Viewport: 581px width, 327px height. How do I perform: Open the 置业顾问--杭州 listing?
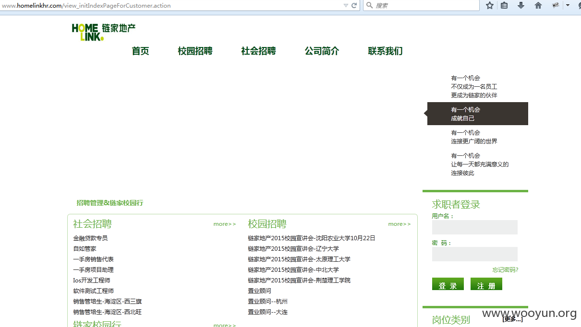click(x=267, y=302)
